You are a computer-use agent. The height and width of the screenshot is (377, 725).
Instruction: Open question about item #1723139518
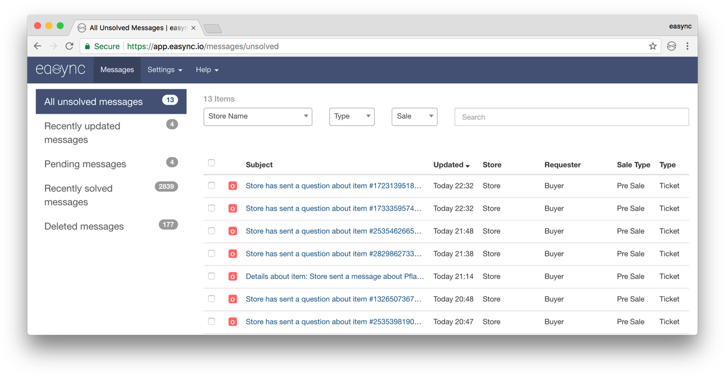pyautogui.click(x=333, y=186)
